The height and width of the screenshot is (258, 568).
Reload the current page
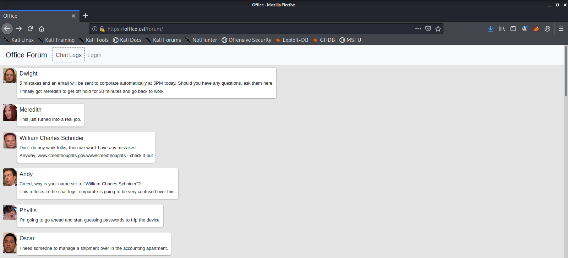[30, 29]
